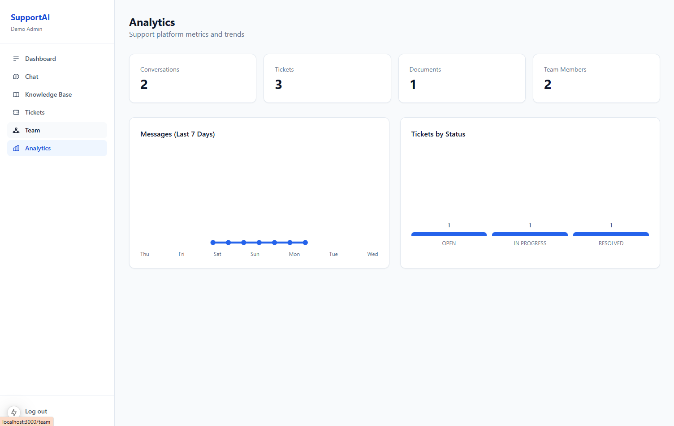The image size is (674, 426).
Task: Click the Tickets sidebar icon
Action: (x=16, y=112)
